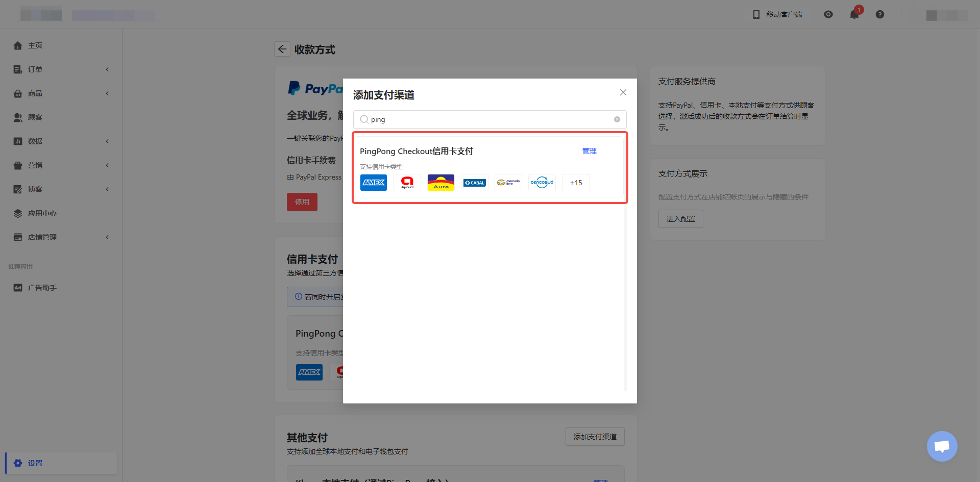The height and width of the screenshot is (482, 980).
Task: Click the eye preview icon in header
Action: click(x=828, y=14)
